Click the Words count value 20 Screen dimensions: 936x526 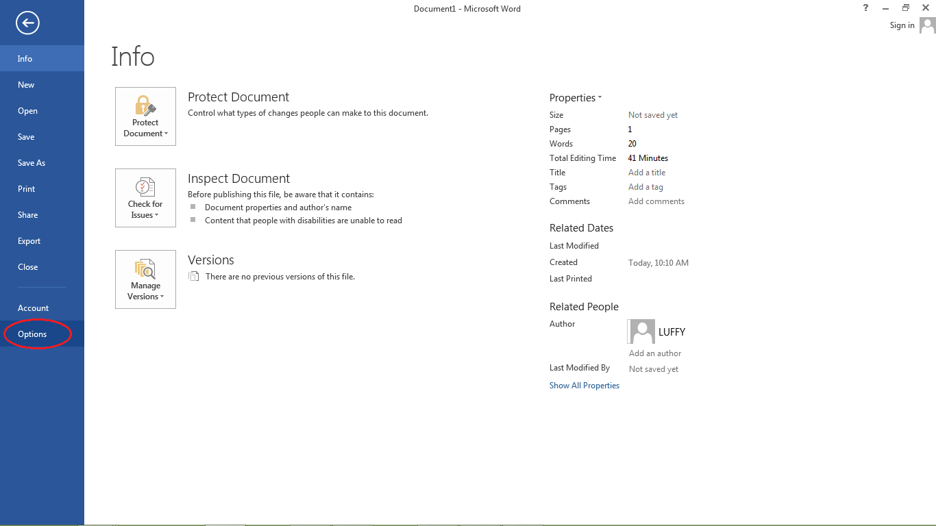(632, 144)
